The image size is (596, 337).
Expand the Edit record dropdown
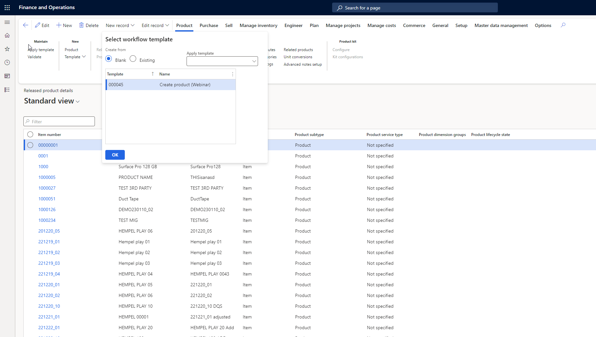[155, 25]
